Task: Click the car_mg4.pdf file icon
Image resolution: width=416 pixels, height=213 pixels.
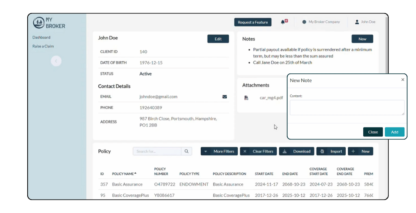Action: [x=246, y=98]
